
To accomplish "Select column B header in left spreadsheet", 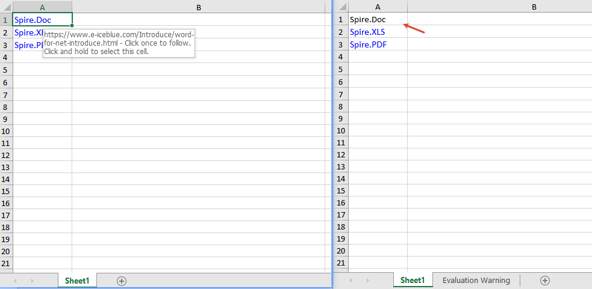I will click(199, 7).
